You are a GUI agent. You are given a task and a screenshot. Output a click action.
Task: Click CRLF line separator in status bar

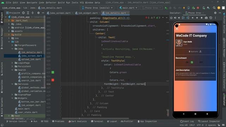coord(192,125)
